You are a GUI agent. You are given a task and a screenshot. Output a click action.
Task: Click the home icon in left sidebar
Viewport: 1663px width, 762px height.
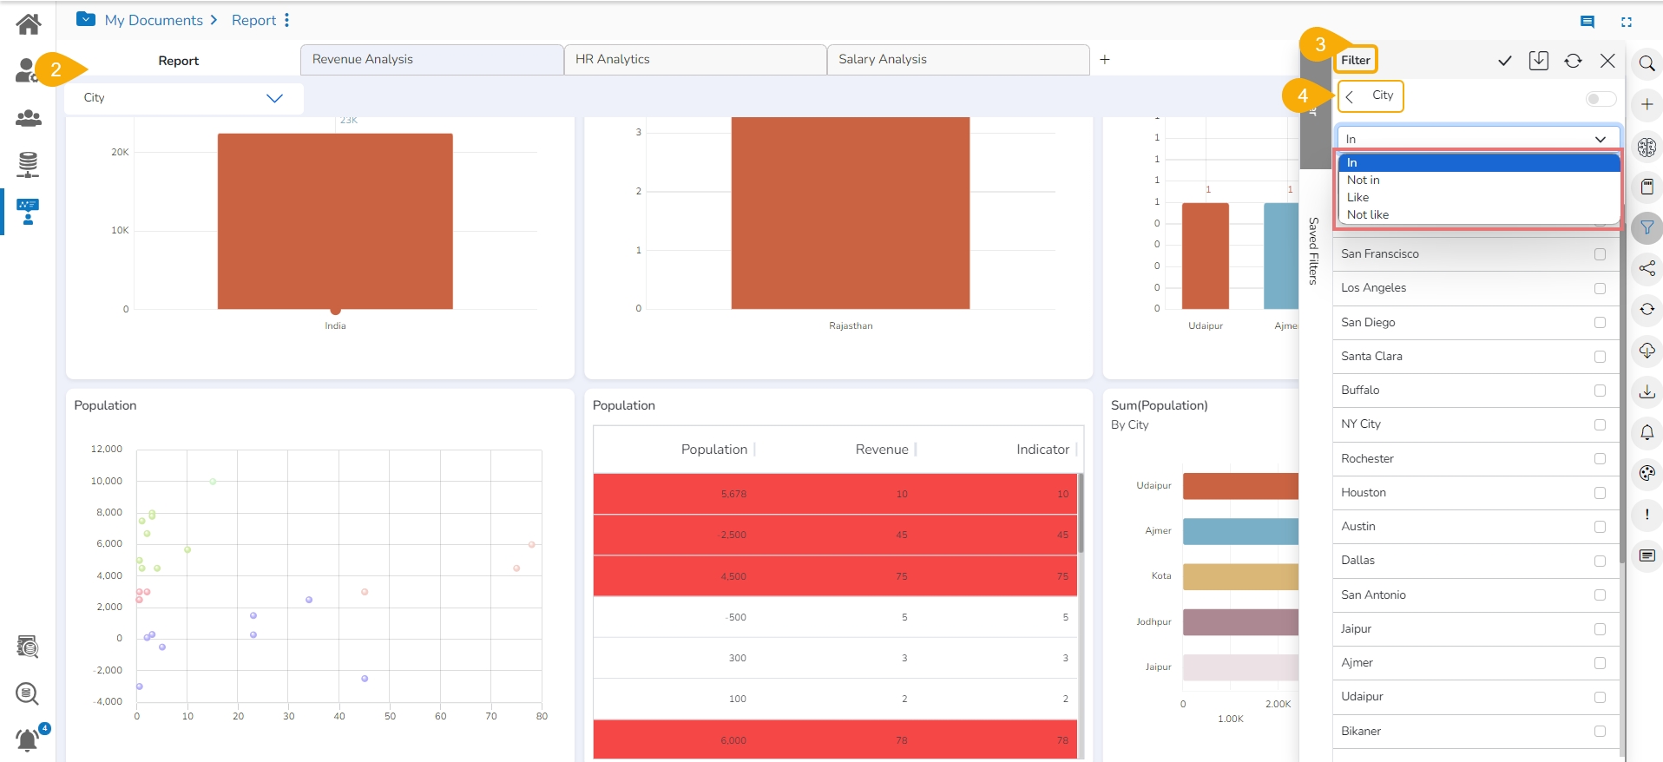click(28, 23)
